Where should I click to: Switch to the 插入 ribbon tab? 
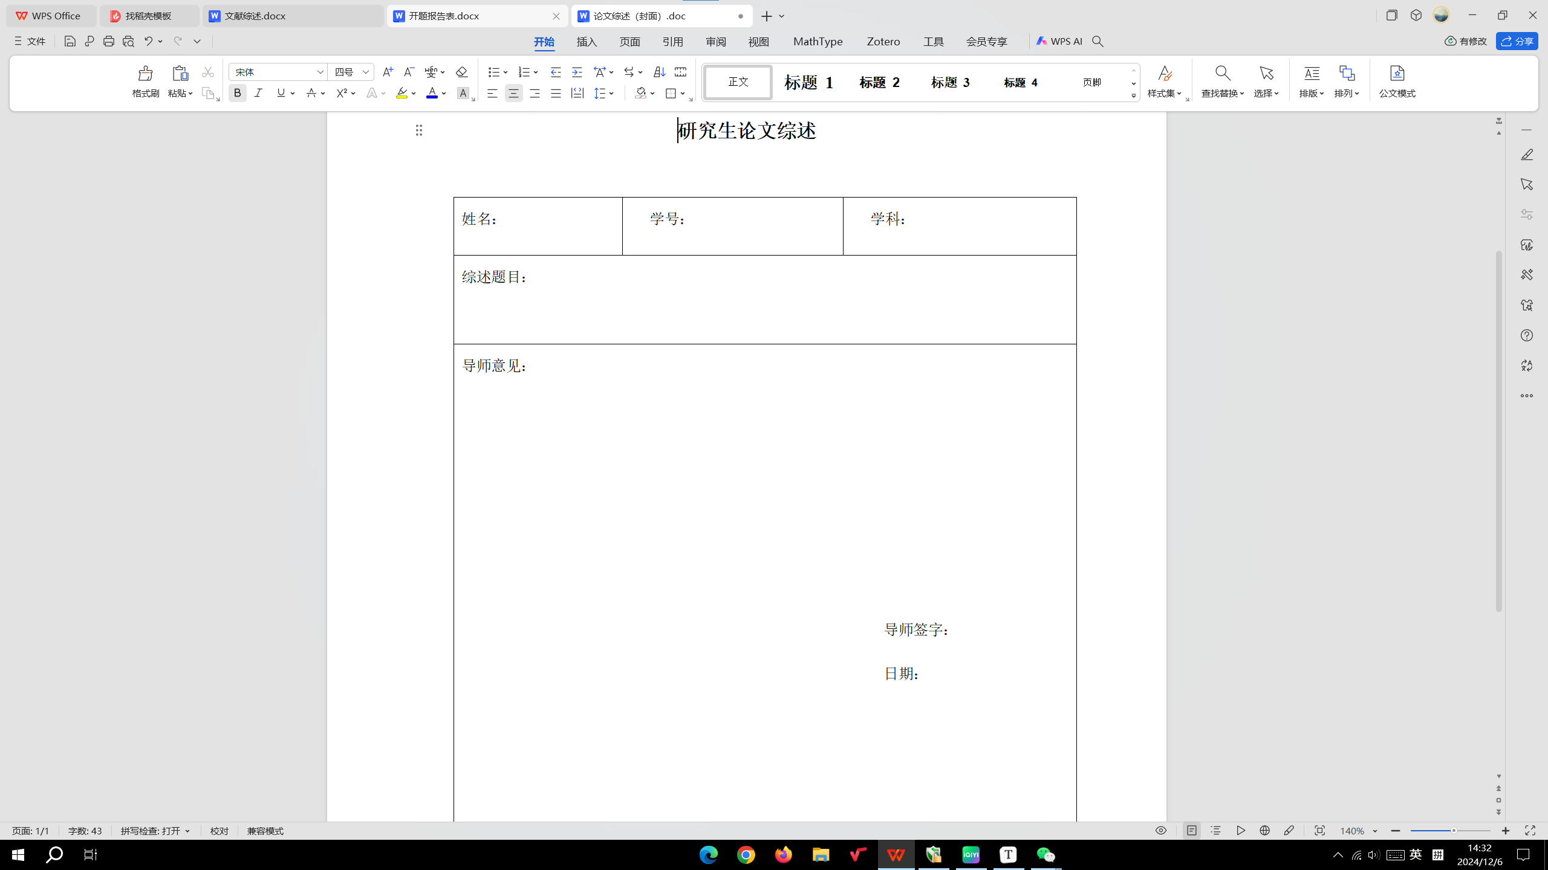pos(587,42)
